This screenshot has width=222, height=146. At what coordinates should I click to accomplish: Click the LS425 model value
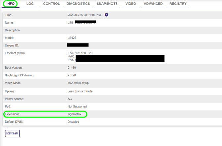[x=72, y=38]
